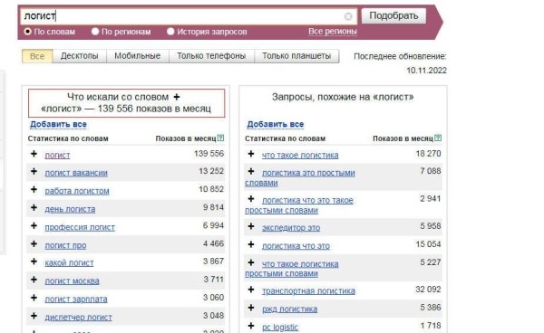Open 'pc logistic' keyword link

click(280, 327)
